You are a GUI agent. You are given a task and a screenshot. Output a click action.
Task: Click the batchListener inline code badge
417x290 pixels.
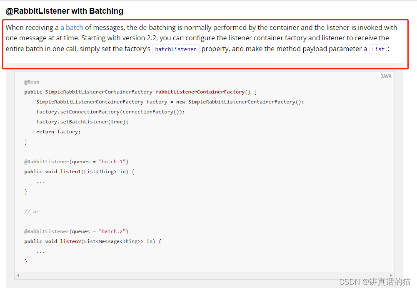coord(175,49)
